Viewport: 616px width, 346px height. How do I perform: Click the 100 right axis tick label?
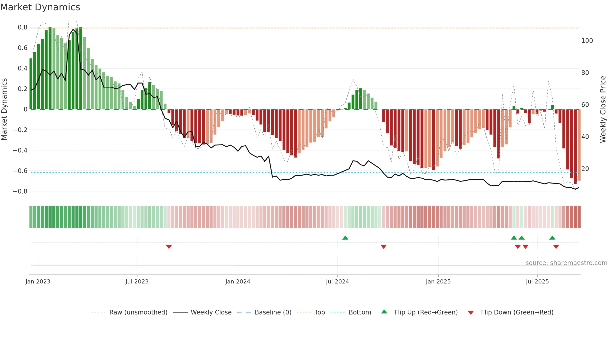(587, 41)
